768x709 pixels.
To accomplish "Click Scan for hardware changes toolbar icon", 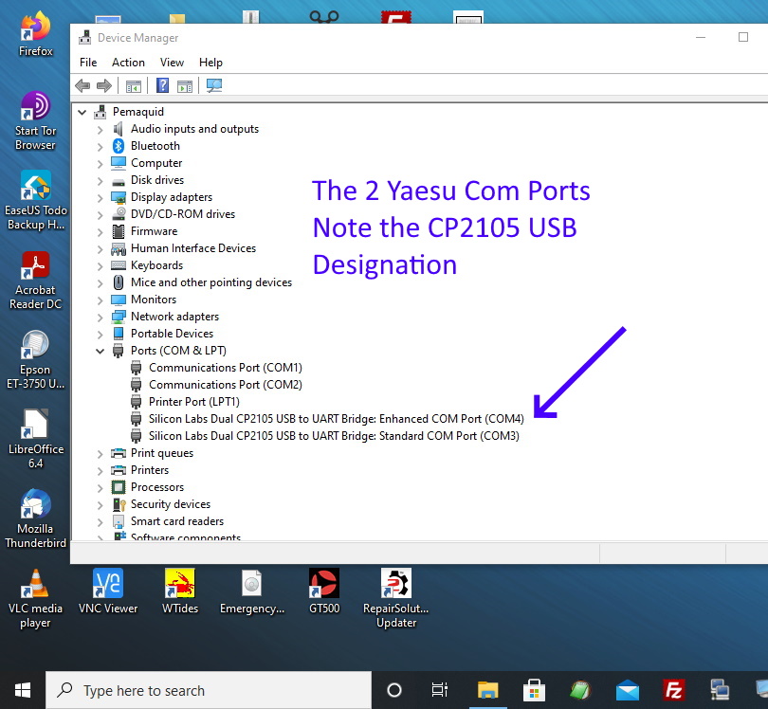I will tap(214, 86).
